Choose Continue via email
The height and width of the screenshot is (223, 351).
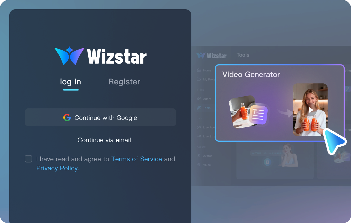point(104,140)
